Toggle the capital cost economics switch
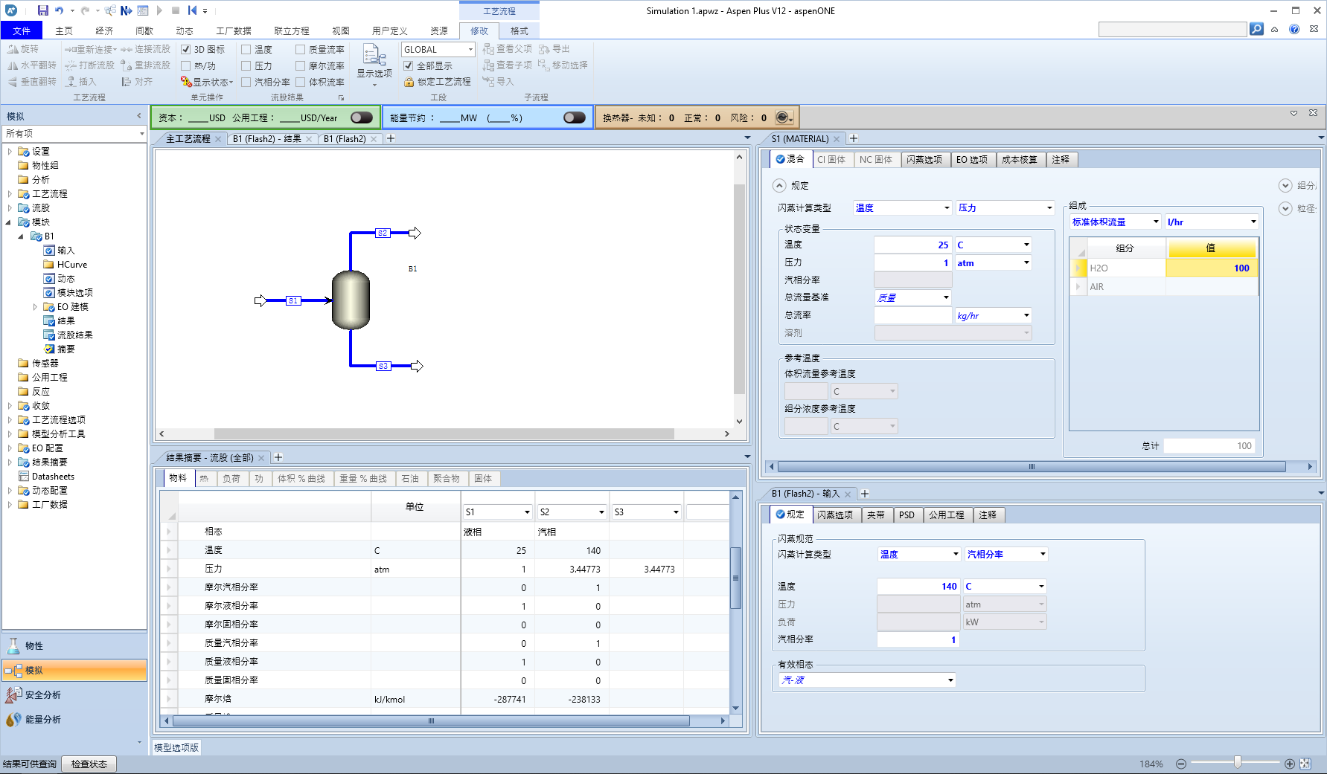Image resolution: width=1327 pixels, height=774 pixels. tap(362, 117)
